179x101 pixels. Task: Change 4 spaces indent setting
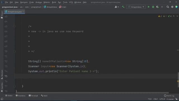click(170, 99)
